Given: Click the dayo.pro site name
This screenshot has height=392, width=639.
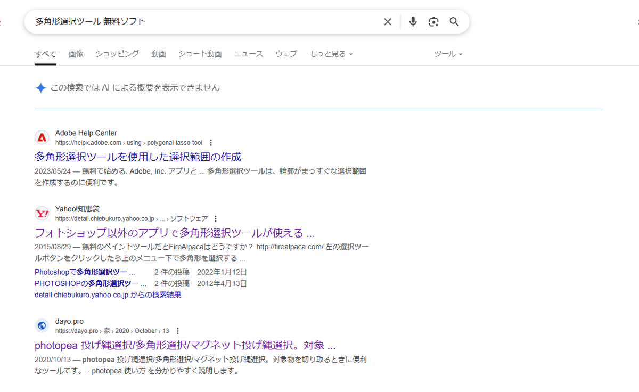Looking at the screenshot, I should [69, 321].
